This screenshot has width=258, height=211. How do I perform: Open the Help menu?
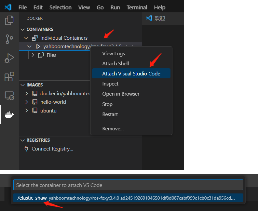click(x=160, y=7)
